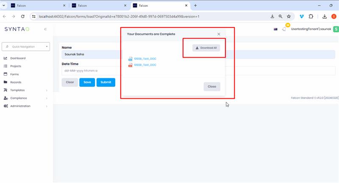Switch to the first Falcon browser tab
The width and height of the screenshot is (339, 183).
(x=34, y=6)
